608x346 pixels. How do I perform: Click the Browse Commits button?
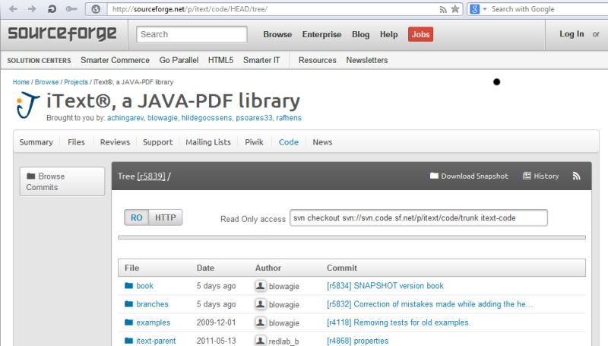pos(62,181)
